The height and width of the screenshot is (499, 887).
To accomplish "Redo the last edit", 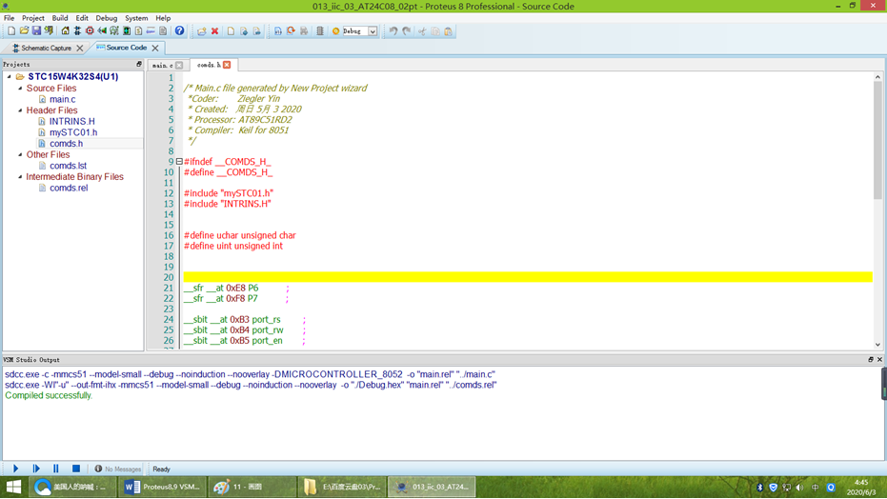I will tap(407, 31).
